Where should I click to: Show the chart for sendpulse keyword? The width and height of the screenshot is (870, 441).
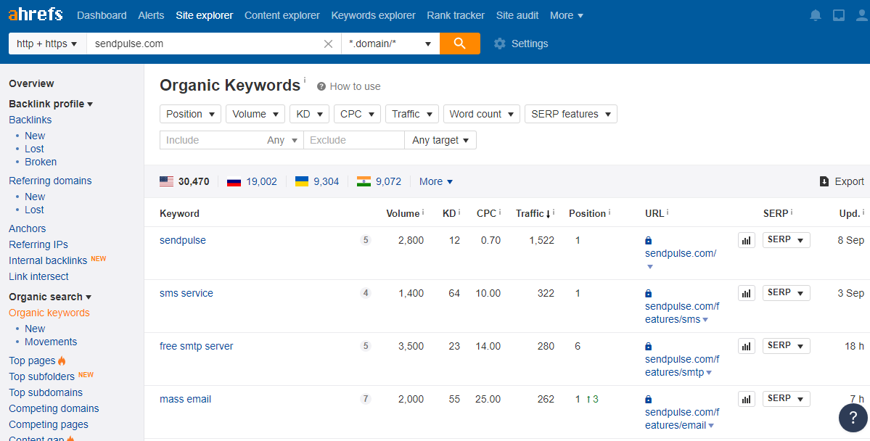[746, 240]
